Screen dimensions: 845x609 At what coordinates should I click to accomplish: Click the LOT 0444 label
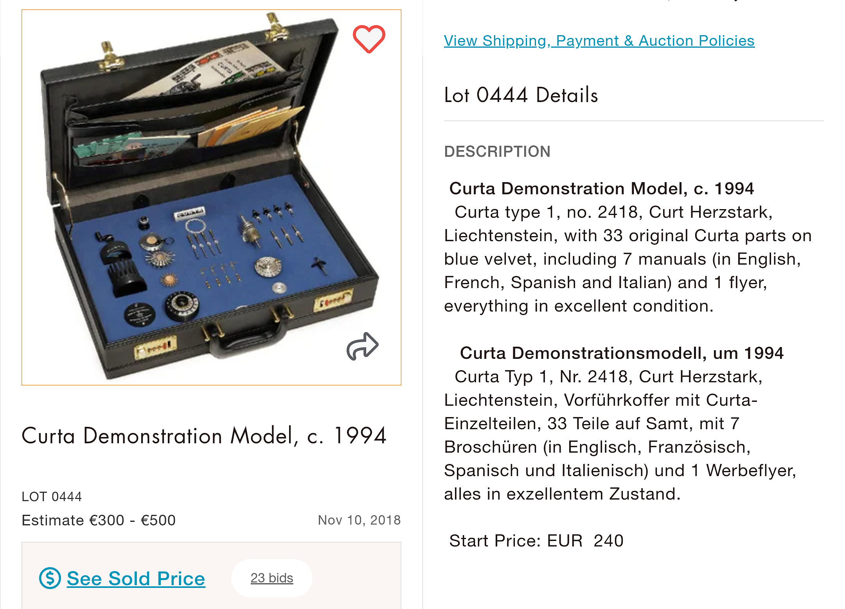click(x=52, y=496)
